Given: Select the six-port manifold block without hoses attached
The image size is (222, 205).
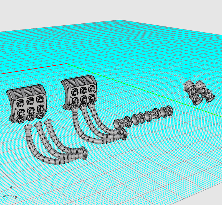Looking at the screenshot, I should 27,103.
